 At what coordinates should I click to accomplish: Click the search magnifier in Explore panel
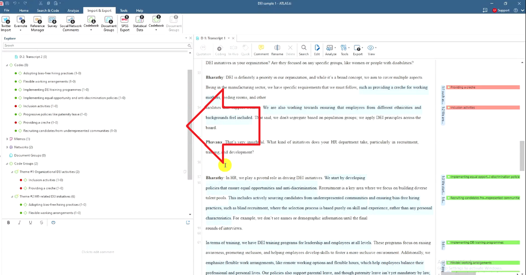point(189,46)
